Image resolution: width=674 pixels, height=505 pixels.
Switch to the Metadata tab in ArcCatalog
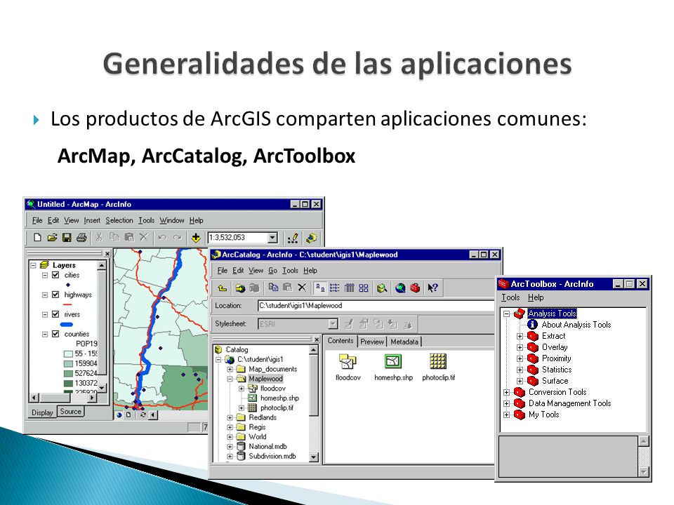404,342
